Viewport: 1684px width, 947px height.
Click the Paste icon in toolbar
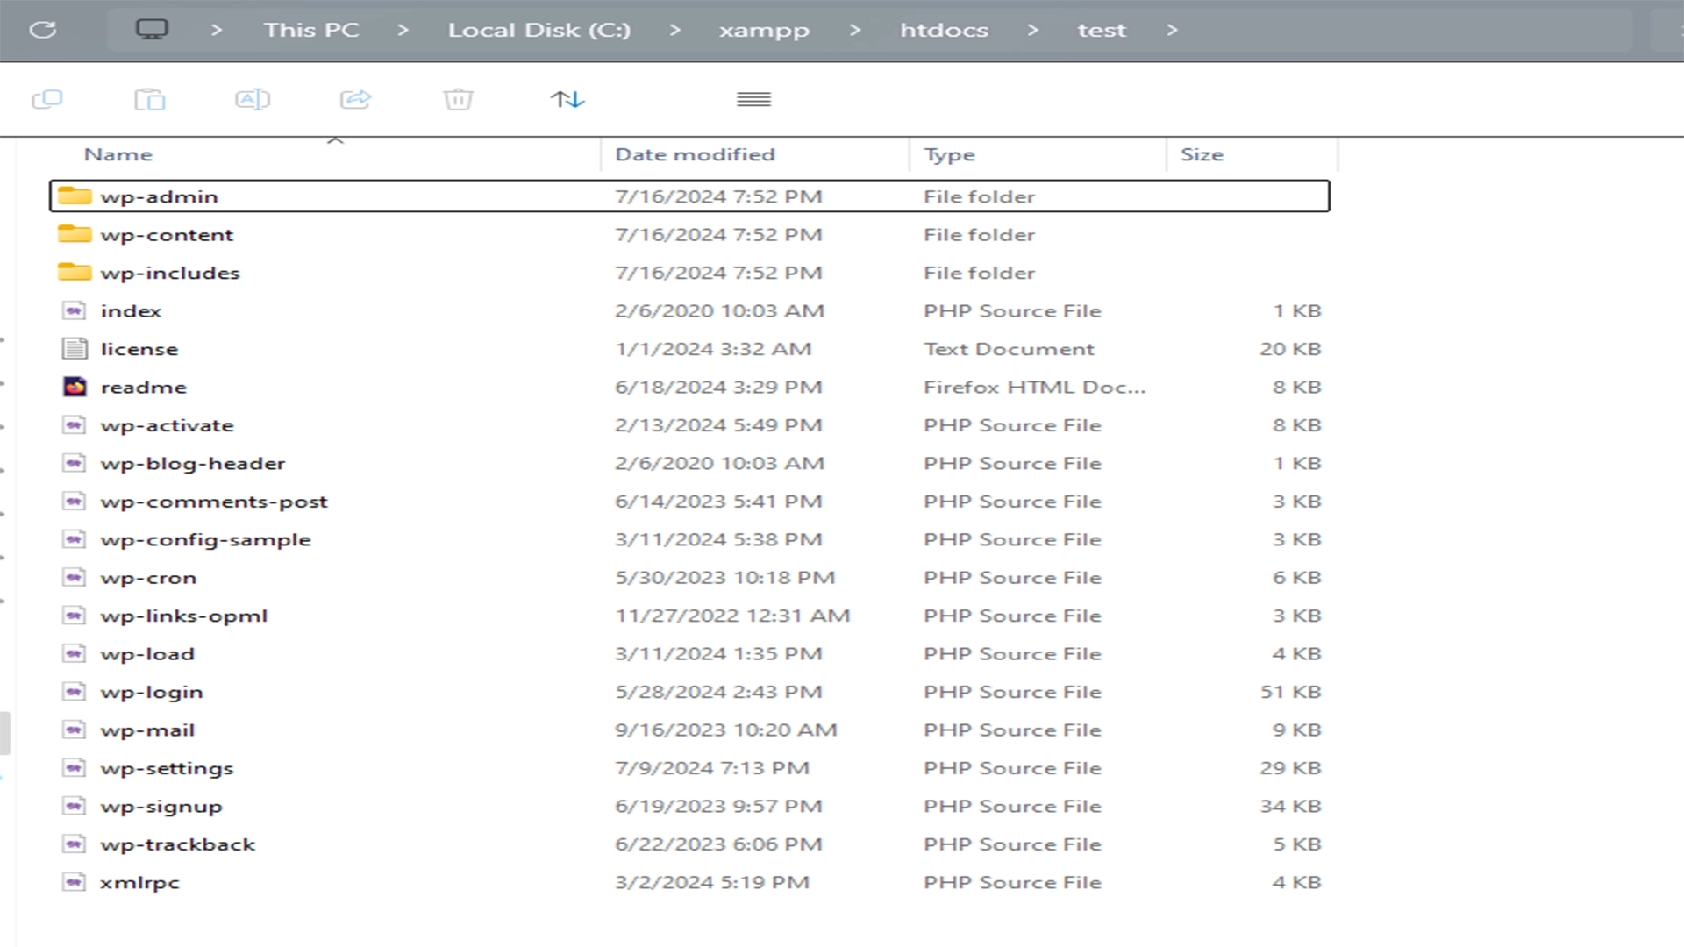[x=150, y=99]
